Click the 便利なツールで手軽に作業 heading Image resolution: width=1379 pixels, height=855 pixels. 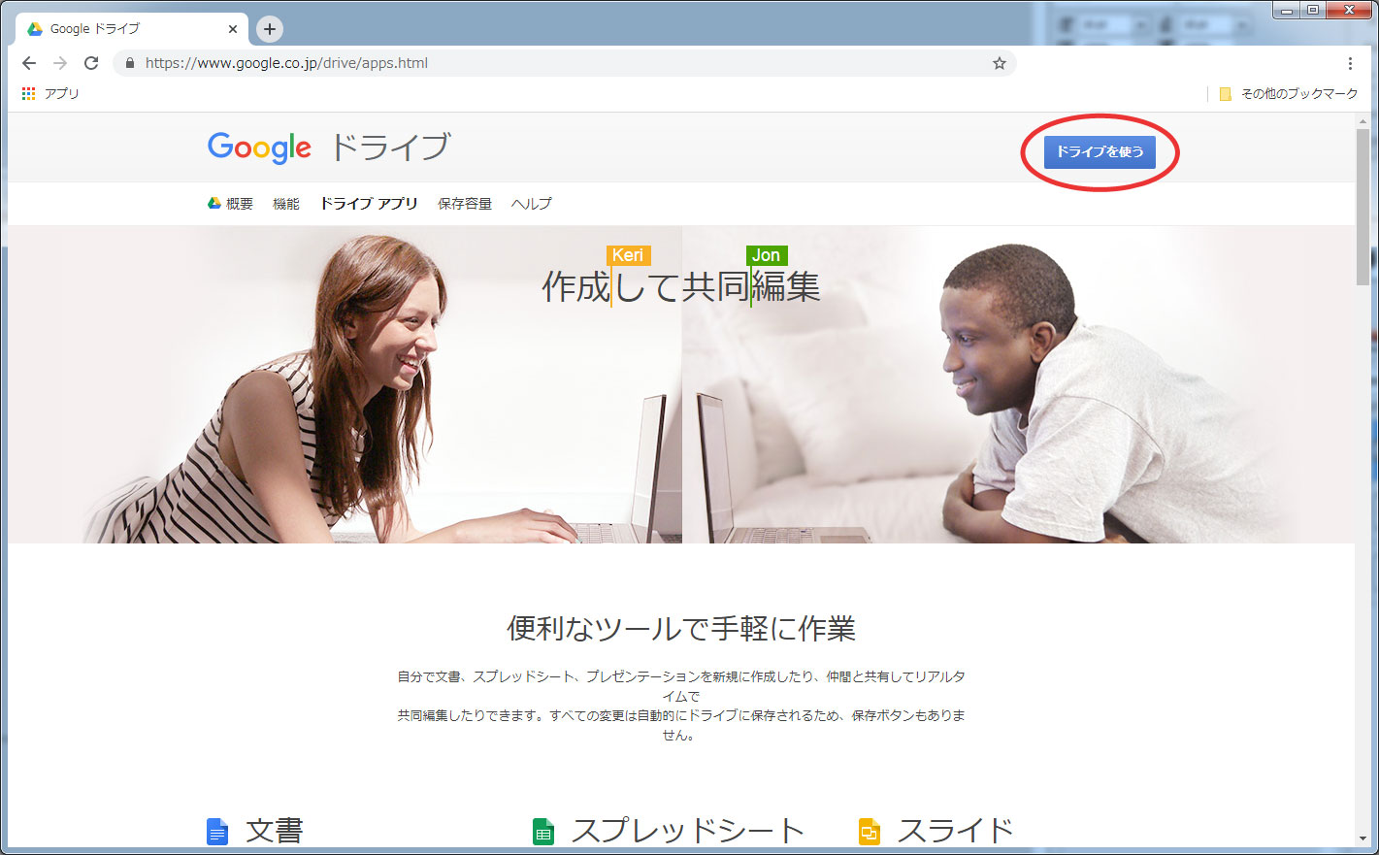(681, 629)
